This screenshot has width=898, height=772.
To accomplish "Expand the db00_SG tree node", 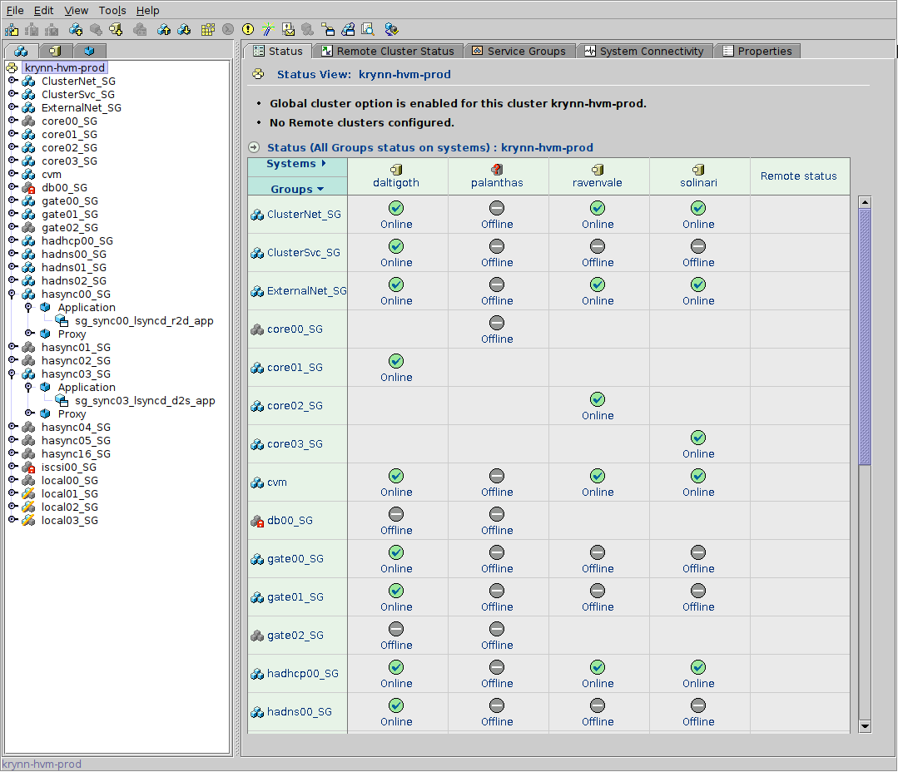I will pyautogui.click(x=12, y=187).
